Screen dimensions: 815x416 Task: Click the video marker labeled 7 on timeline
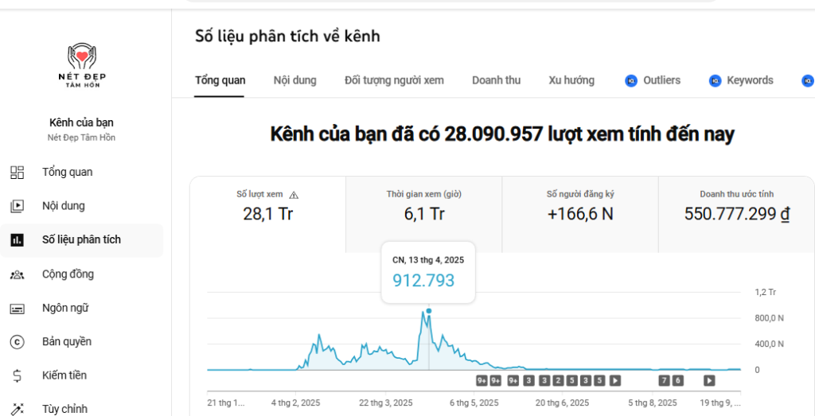point(665,380)
